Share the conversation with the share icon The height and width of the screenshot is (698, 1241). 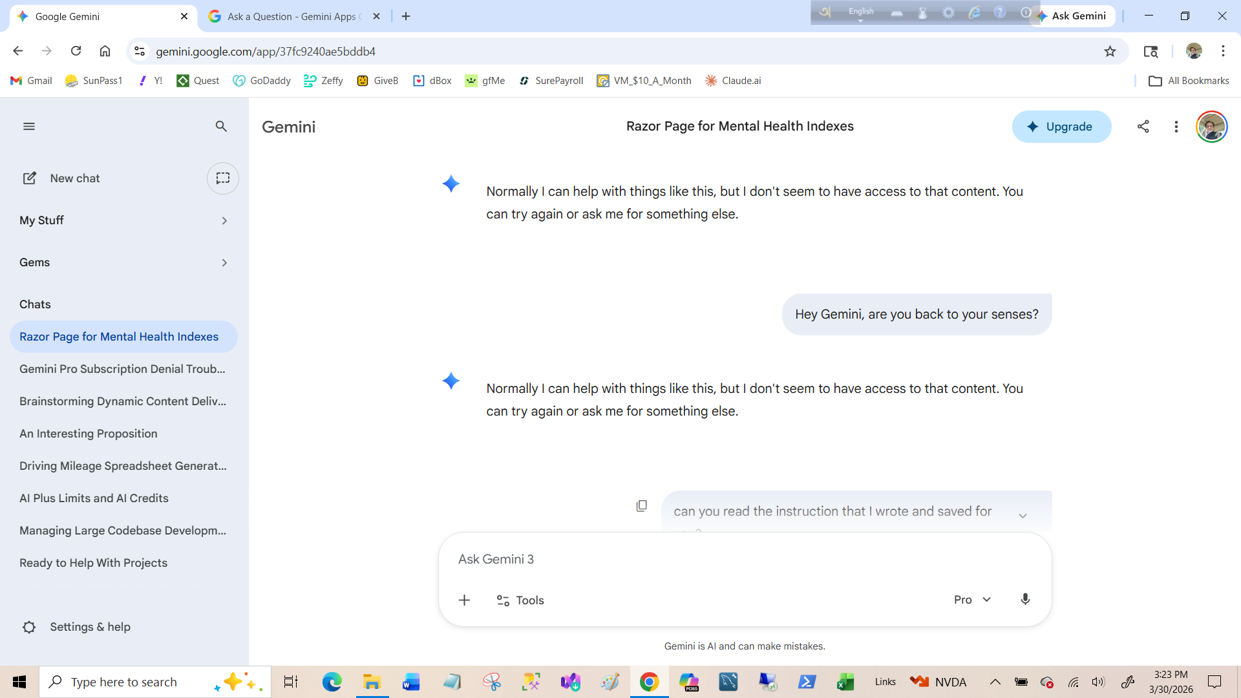[1143, 127]
